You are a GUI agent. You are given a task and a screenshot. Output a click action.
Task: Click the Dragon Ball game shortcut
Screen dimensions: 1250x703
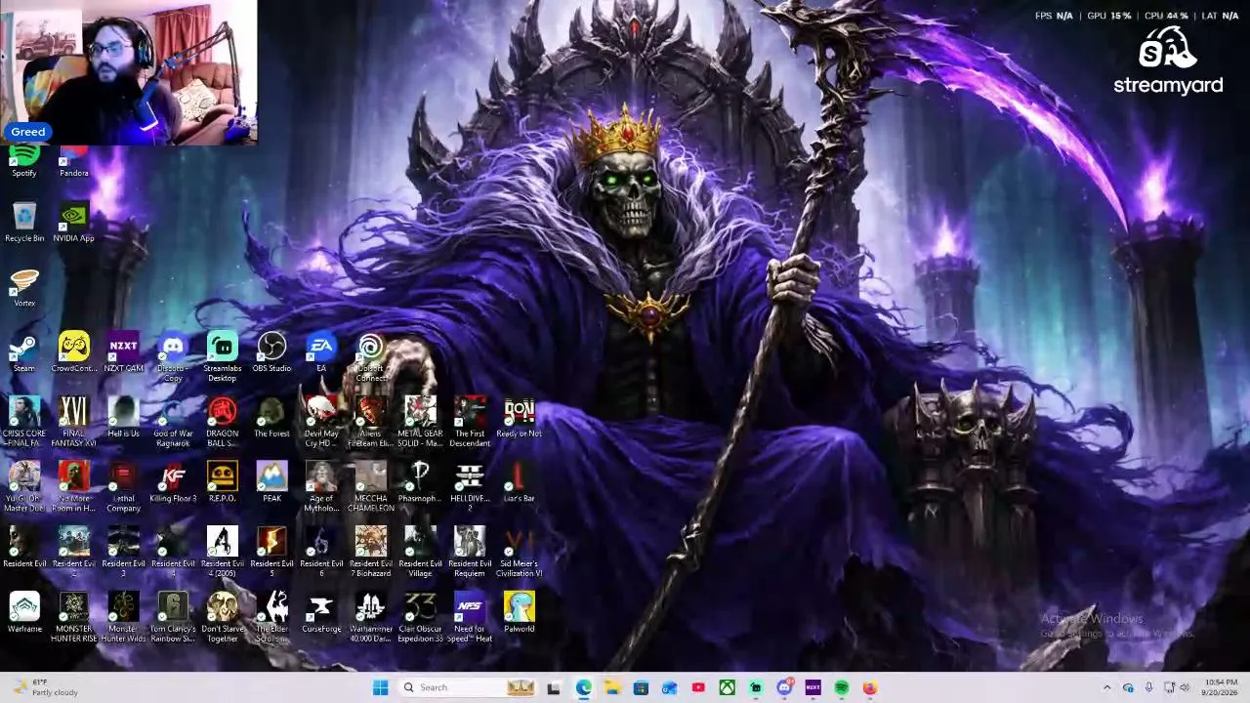click(223, 423)
